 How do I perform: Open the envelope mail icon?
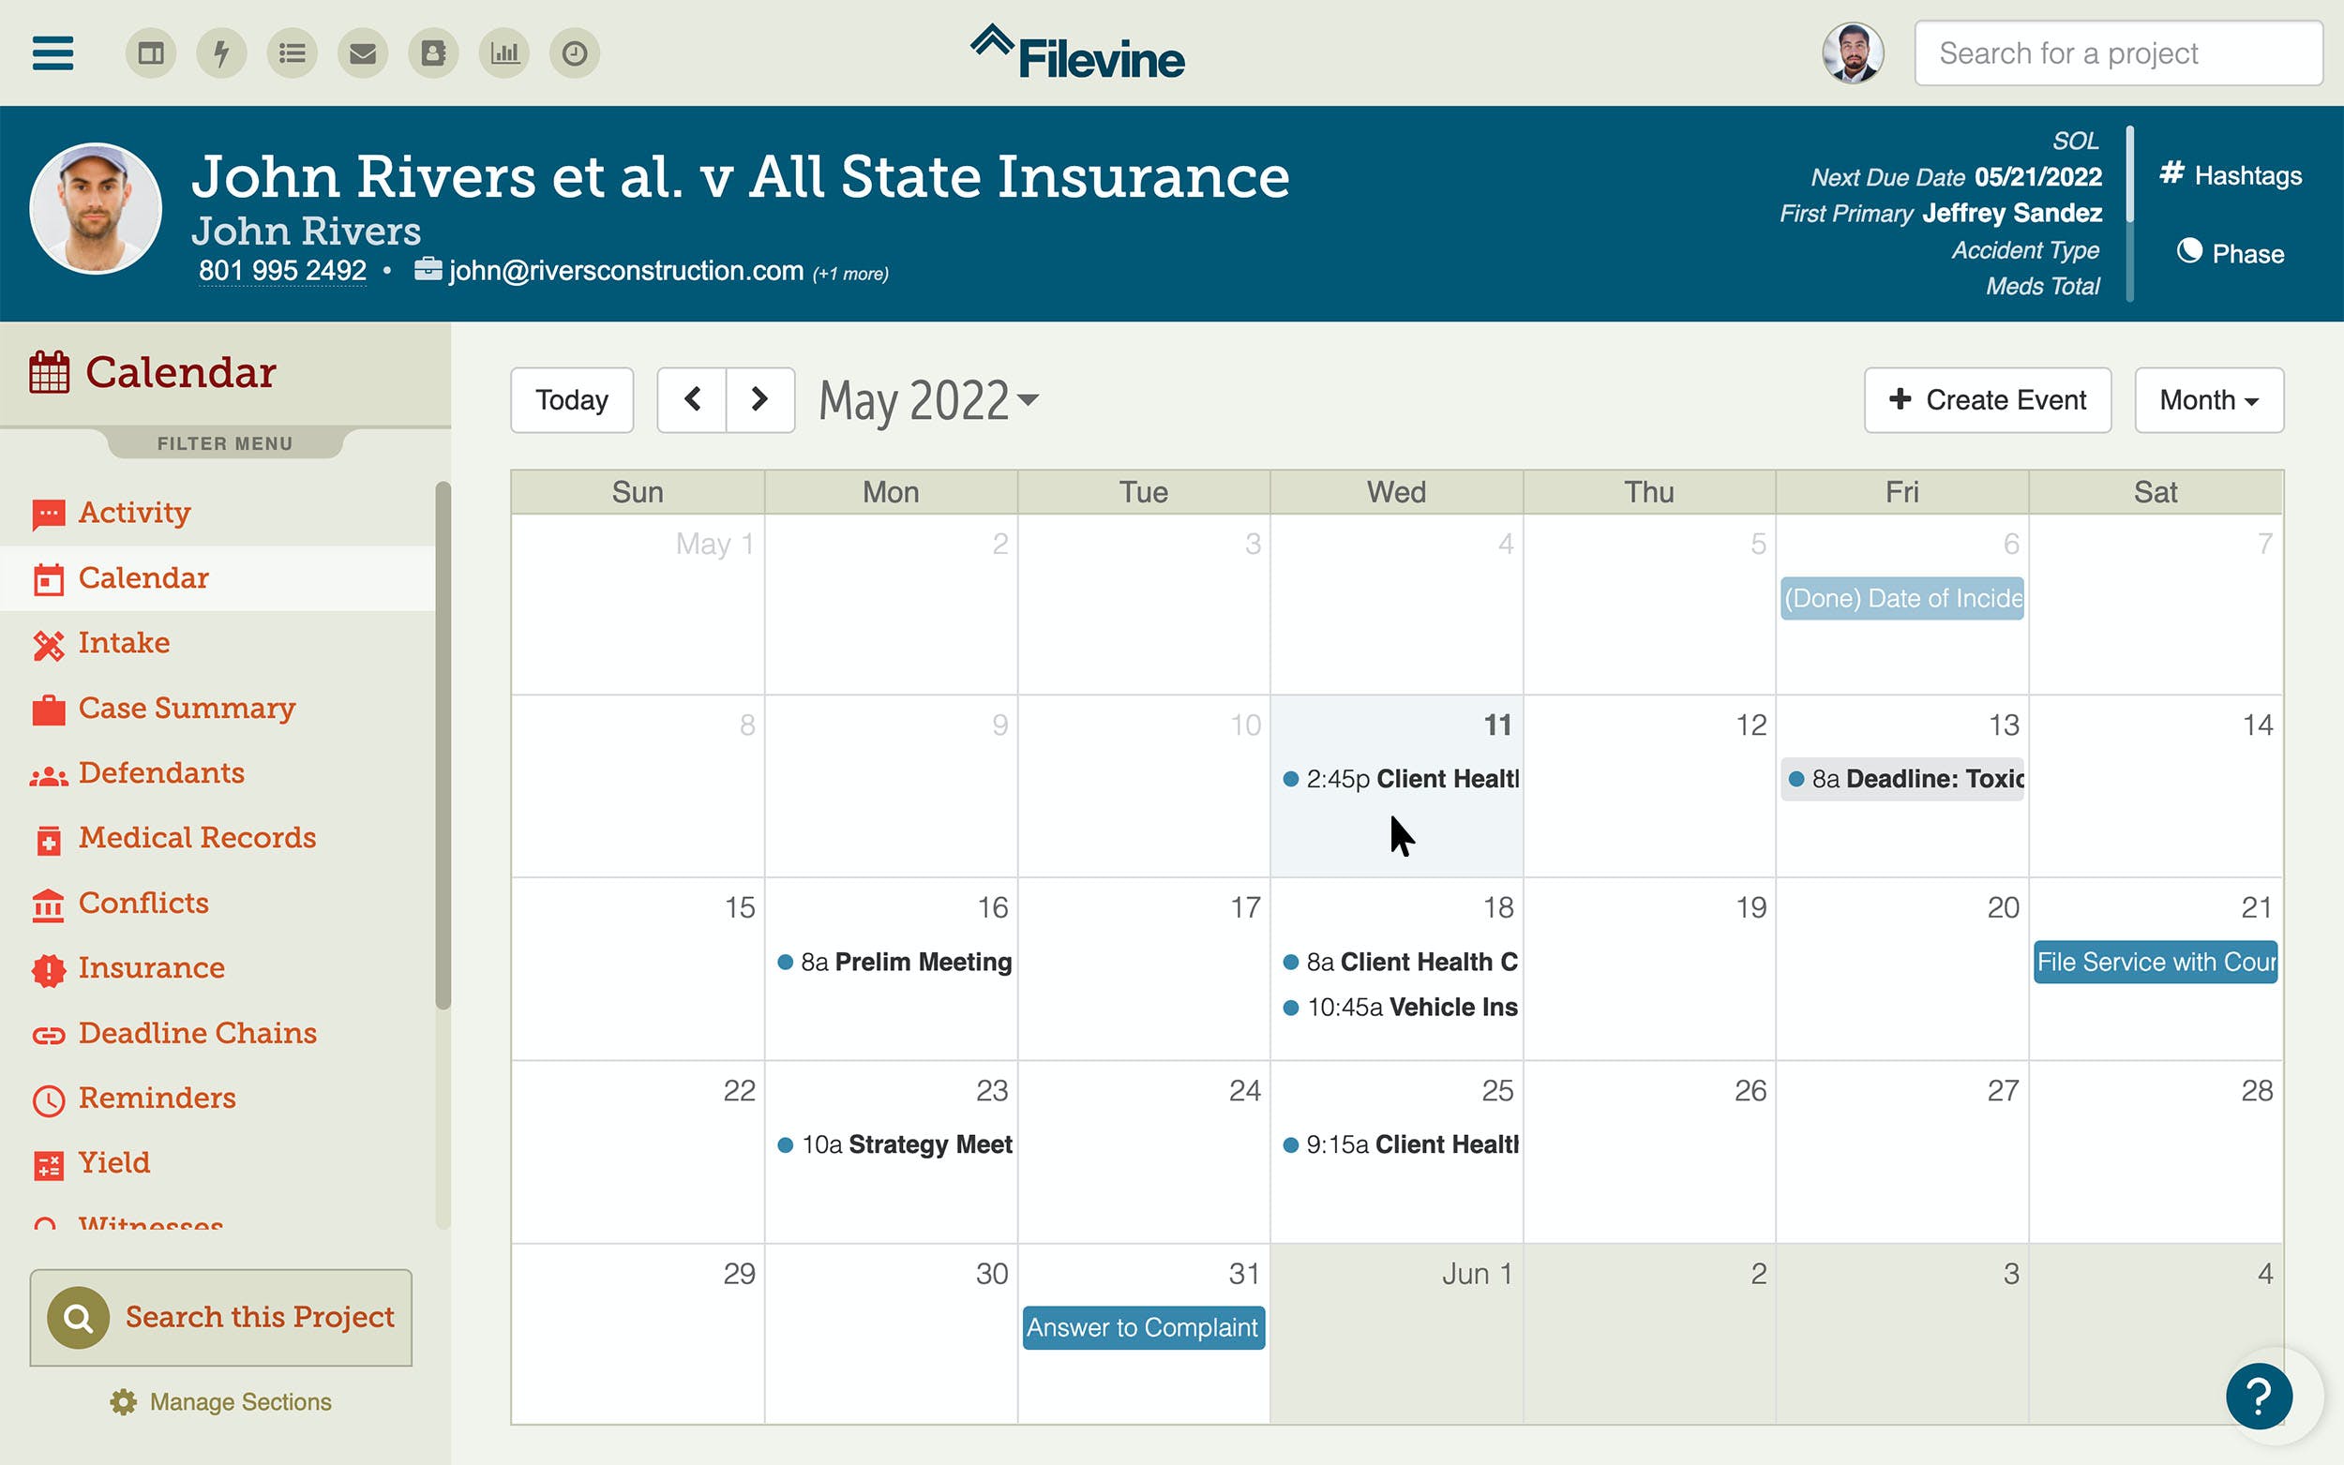[363, 53]
